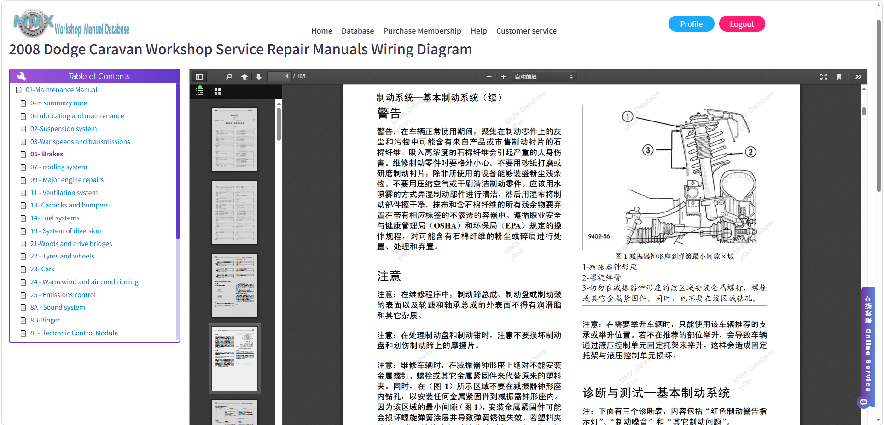This screenshot has width=884, height=425.
Task: Select the first page thumbnail
Action: click(x=235, y=139)
